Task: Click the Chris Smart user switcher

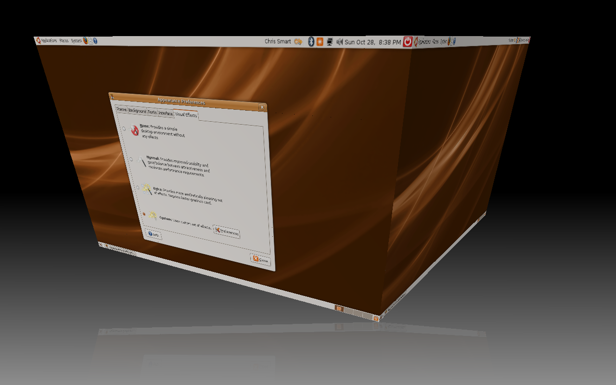Action: tap(278, 41)
